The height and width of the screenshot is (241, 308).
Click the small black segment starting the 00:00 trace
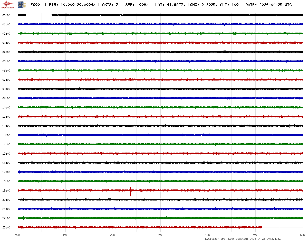click(22, 15)
